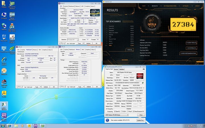Open ASUS GPU Tweak desktop shortcut
Image resolution: width=205 pixels, height=128 pixels.
click(4, 84)
